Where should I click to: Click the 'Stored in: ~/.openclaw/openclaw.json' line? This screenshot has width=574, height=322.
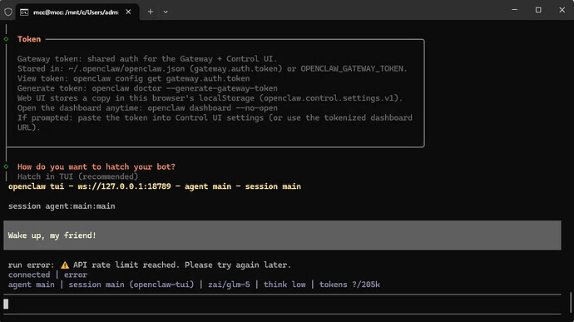coord(212,68)
